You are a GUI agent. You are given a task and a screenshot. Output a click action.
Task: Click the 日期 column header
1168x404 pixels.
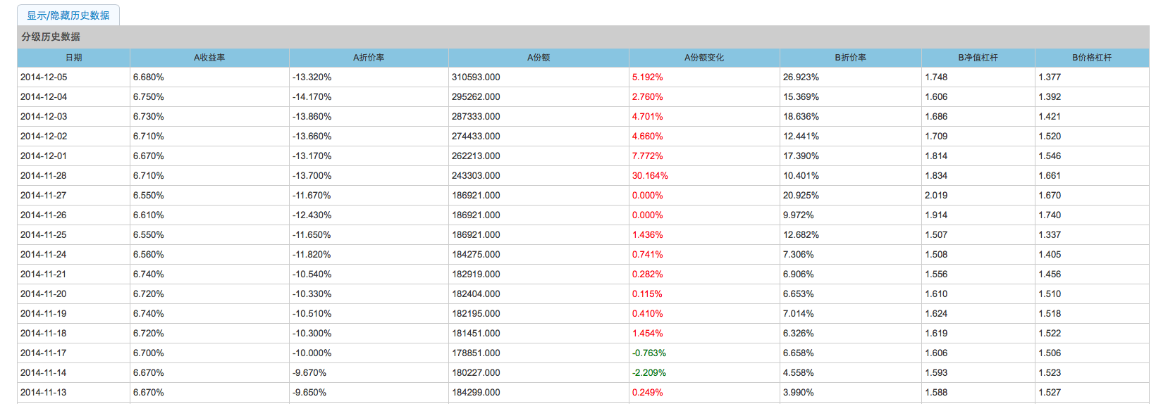(73, 58)
